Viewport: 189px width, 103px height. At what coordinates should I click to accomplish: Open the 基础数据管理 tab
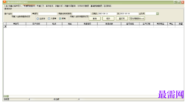coord(96,6)
